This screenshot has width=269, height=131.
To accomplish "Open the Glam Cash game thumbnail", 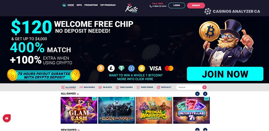I will (x=79, y=110).
